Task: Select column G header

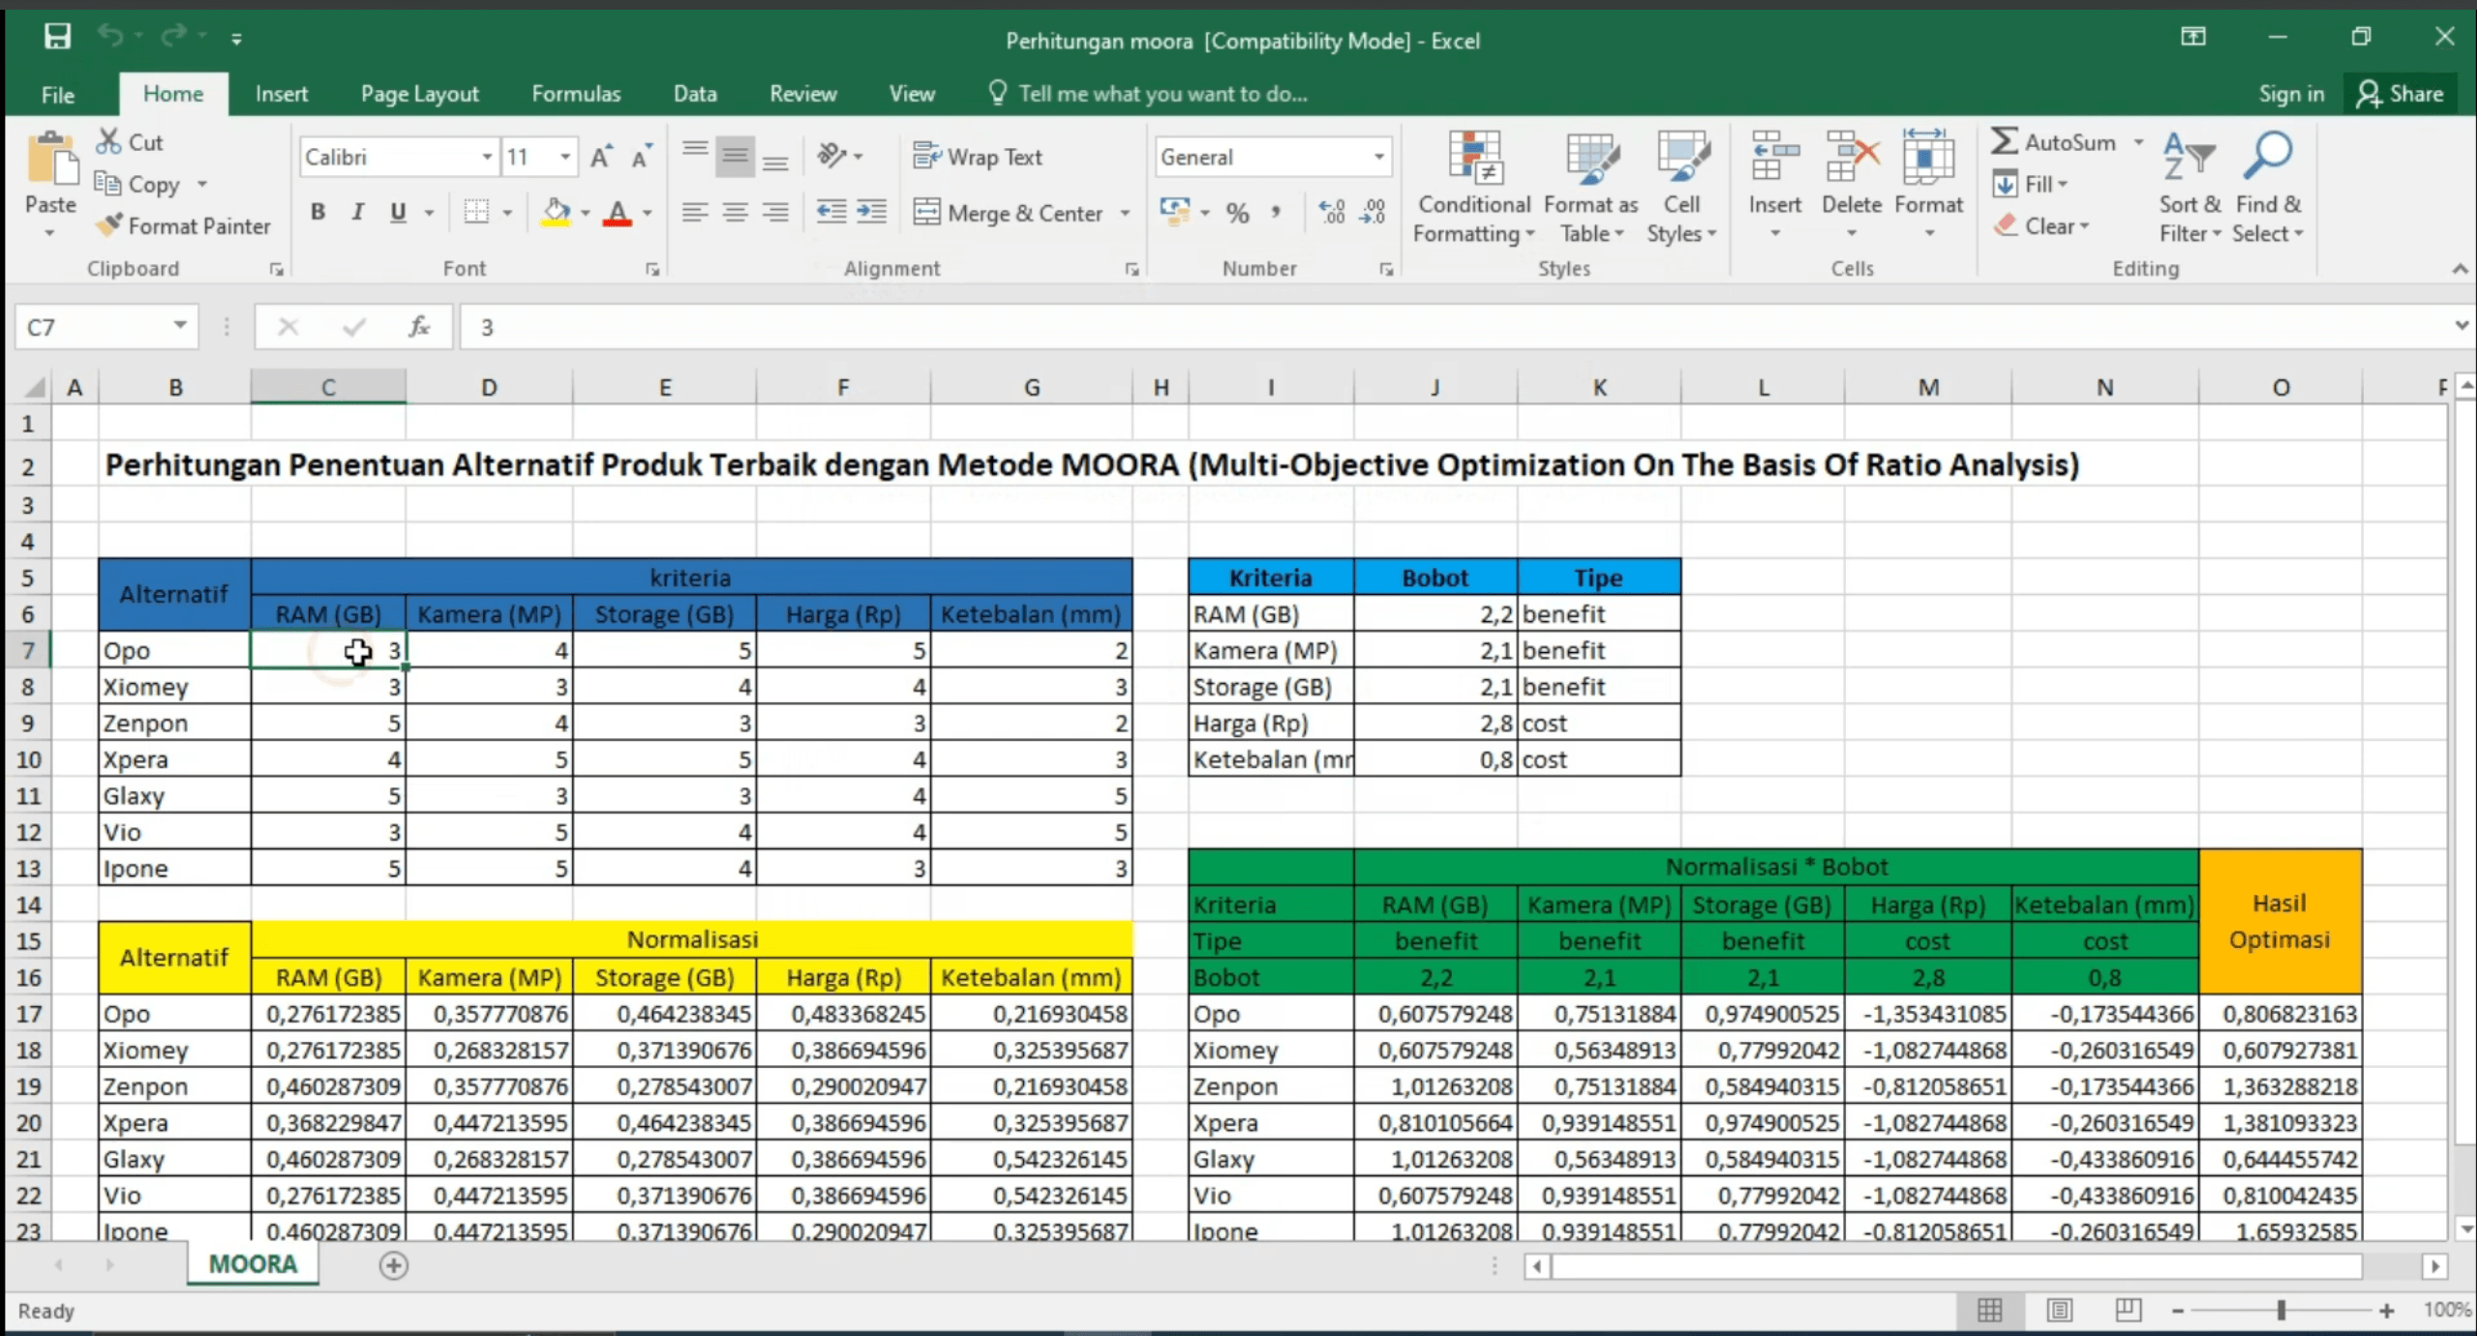Action: tap(1032, 387)
